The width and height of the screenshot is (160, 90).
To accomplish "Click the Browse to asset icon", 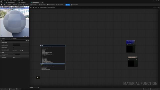I will tap(4, 5).
